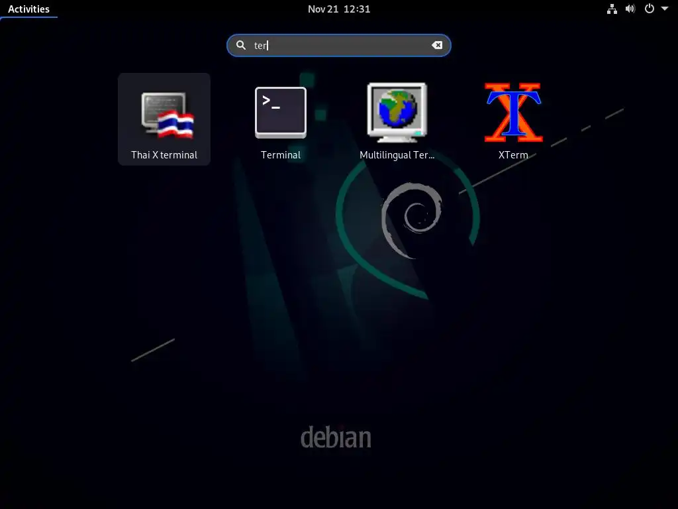This screenshot has width=678, height=509.
Task: Select the 'Terminal' label text
Action: [x=281, y=155]
